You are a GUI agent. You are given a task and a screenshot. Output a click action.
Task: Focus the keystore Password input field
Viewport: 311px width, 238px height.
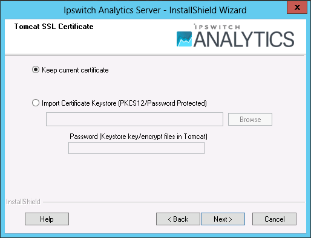(136, 148)
